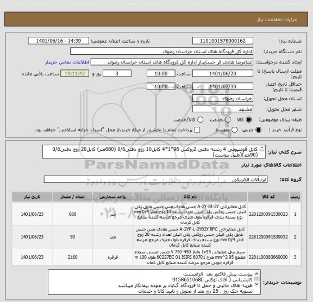
Task: Click the تاریخ نیاز column header
Action: 32,197
